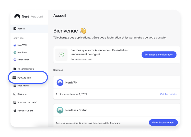Click the inbox icon beside 'Vous avez un code ?'
Image resolution: width=191 pixels, height=137 pixels.
coord(15,102)
